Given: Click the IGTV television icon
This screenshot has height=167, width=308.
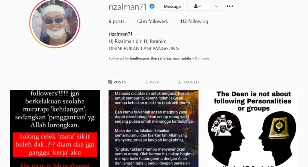Looking at the screenshot, I should click(x=146, y=82).
